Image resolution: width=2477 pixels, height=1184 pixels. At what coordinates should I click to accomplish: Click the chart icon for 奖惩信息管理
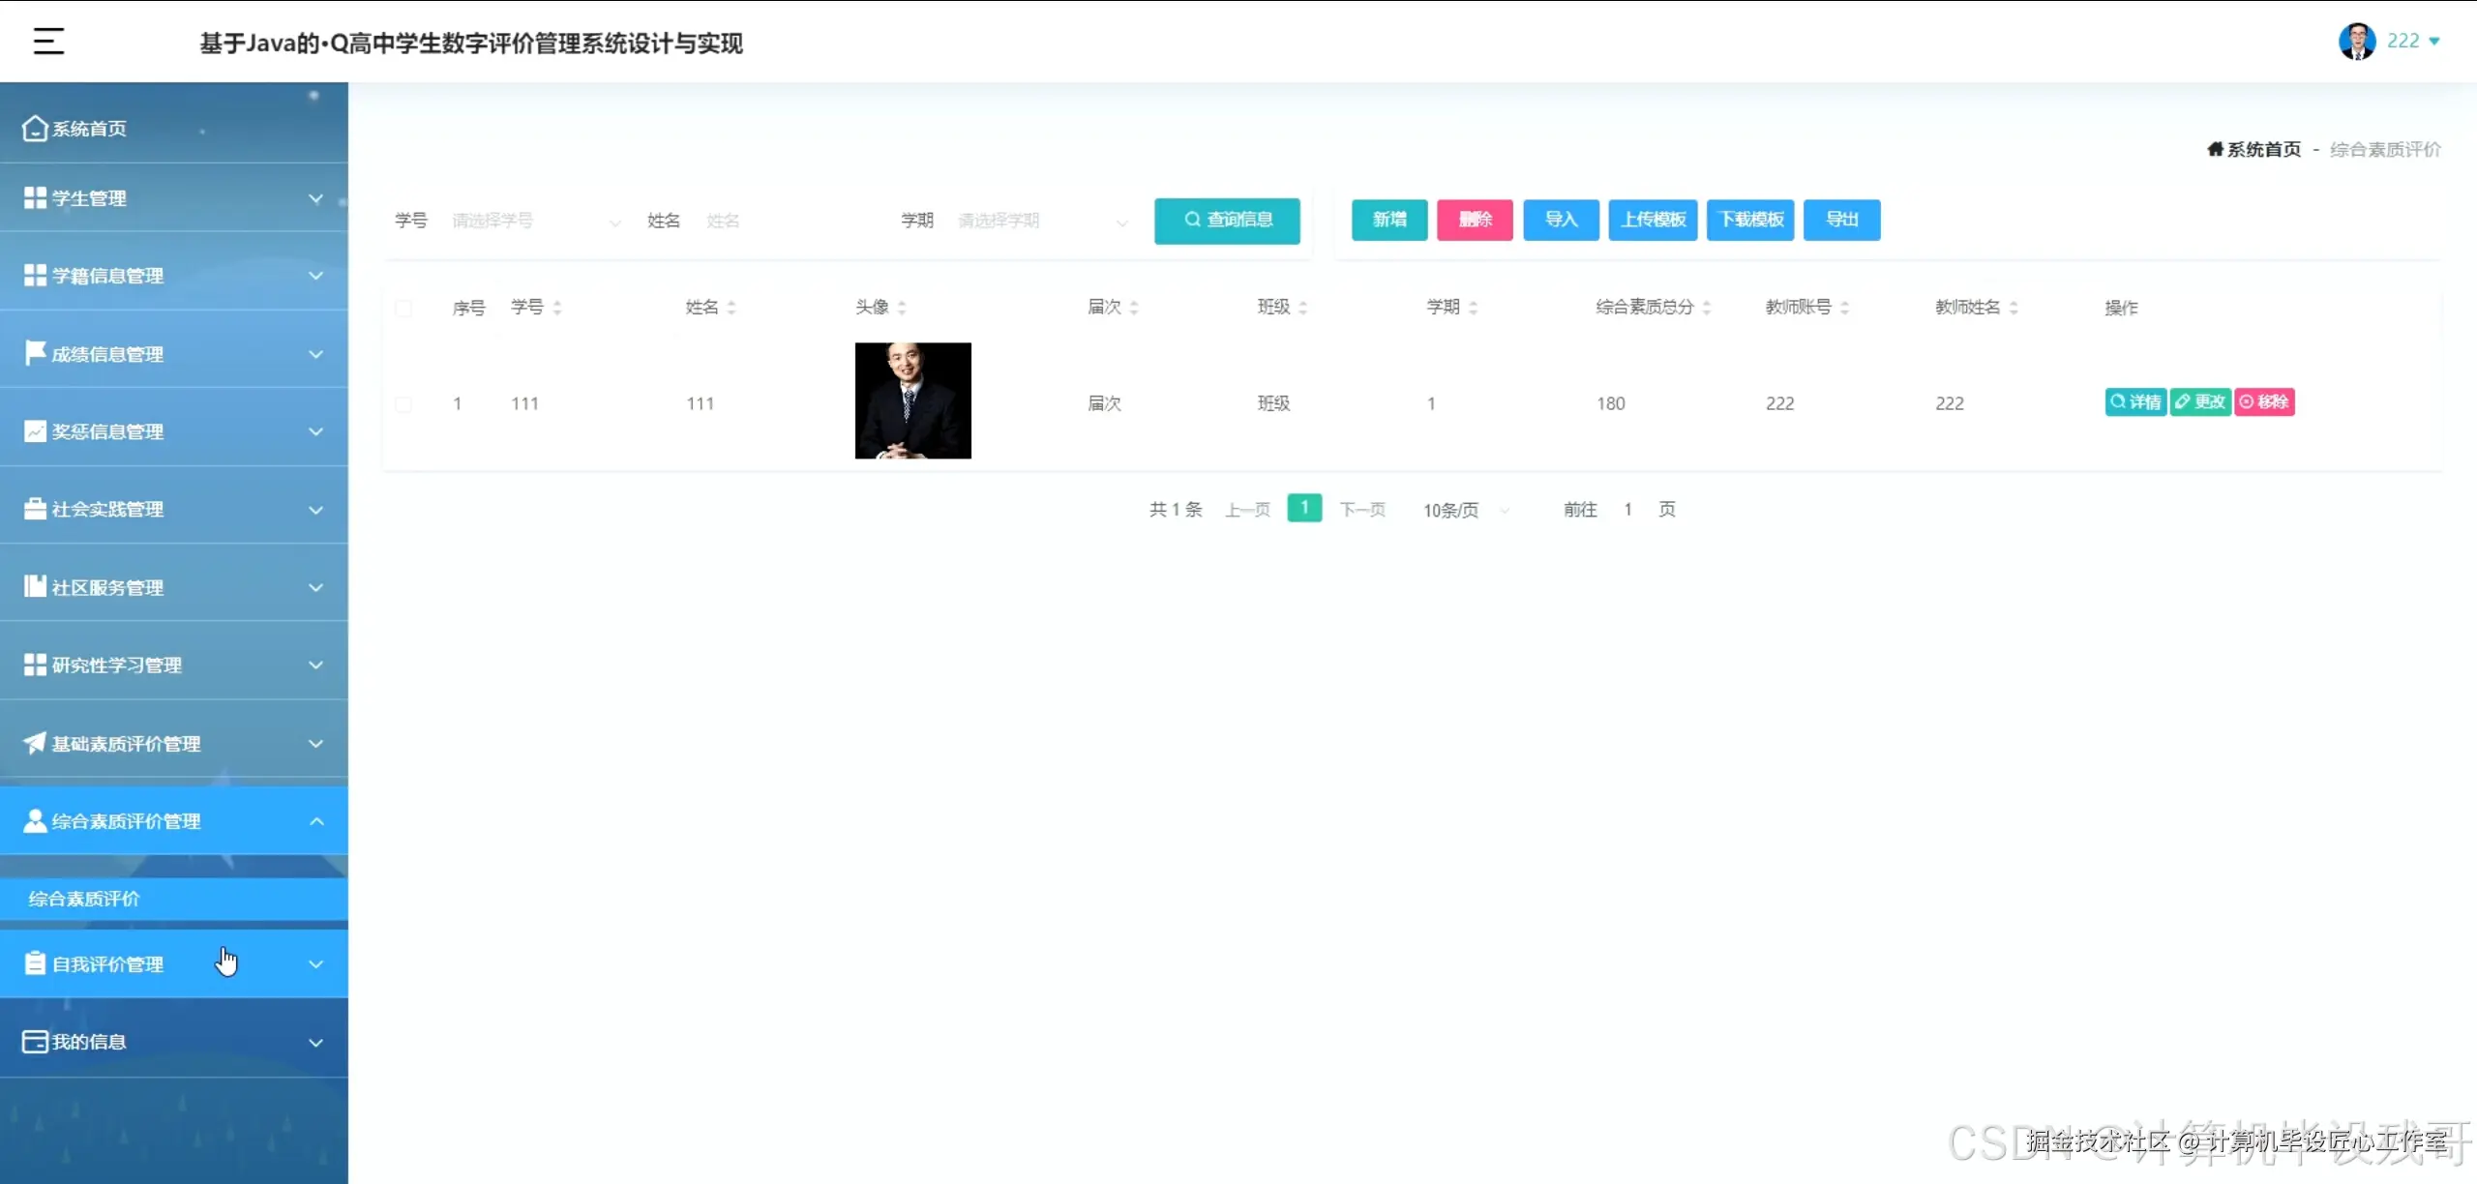[x=35, y=431]
